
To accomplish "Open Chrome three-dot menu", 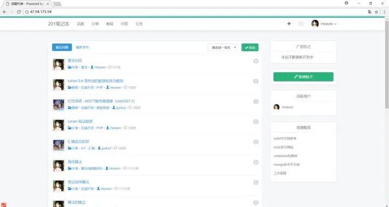I will click(385, 12).
